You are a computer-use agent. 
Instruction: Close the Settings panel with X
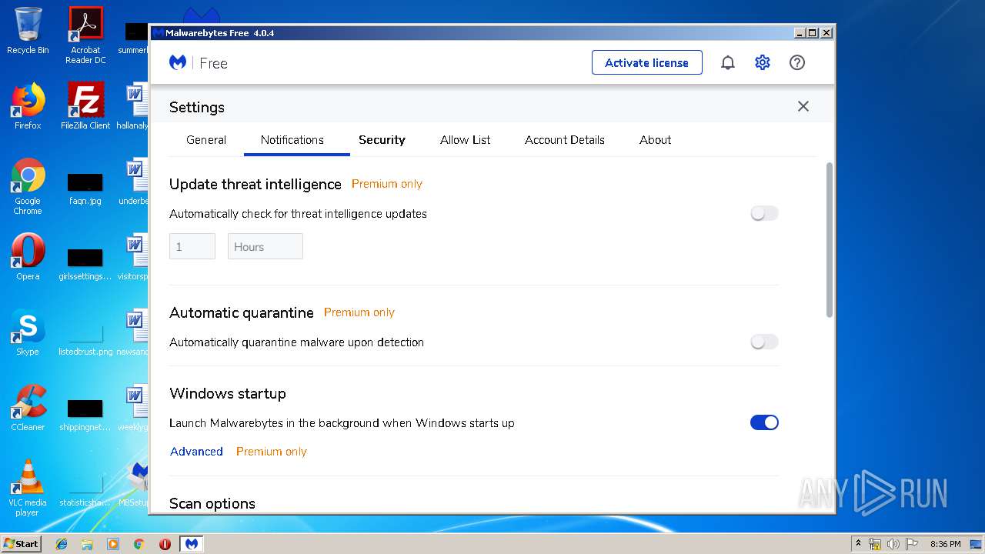click(803, 106)
